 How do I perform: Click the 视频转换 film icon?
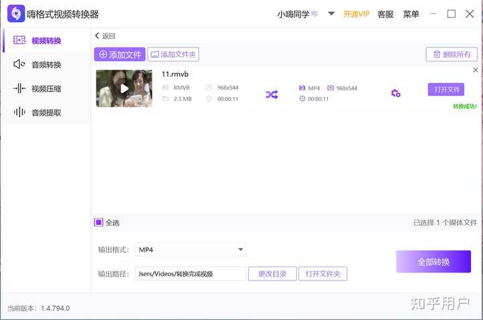[19, 40]
